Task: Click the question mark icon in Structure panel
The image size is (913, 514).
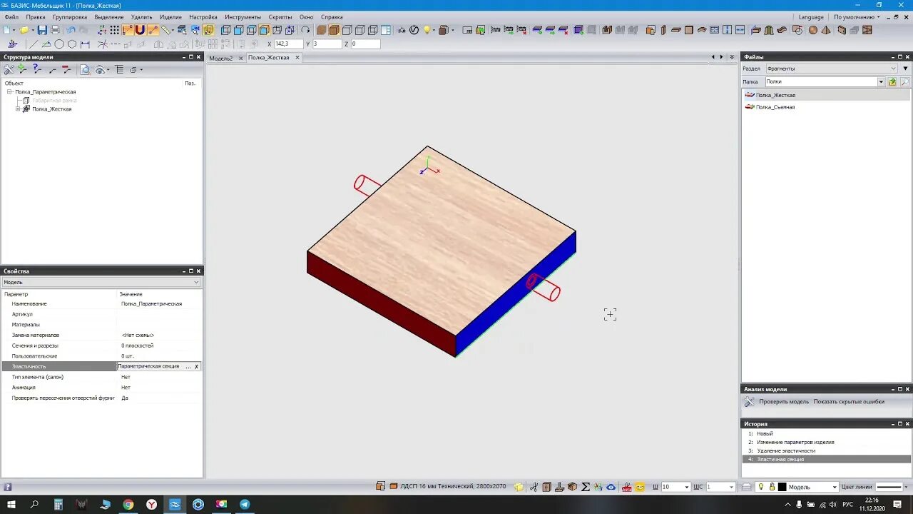Action: [x=37, y=69]
